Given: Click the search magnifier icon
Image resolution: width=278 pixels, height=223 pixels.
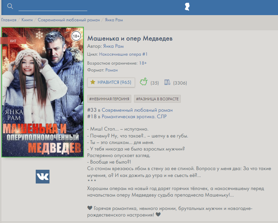Looking at the screenshot, I should click(x=10, y=7).
